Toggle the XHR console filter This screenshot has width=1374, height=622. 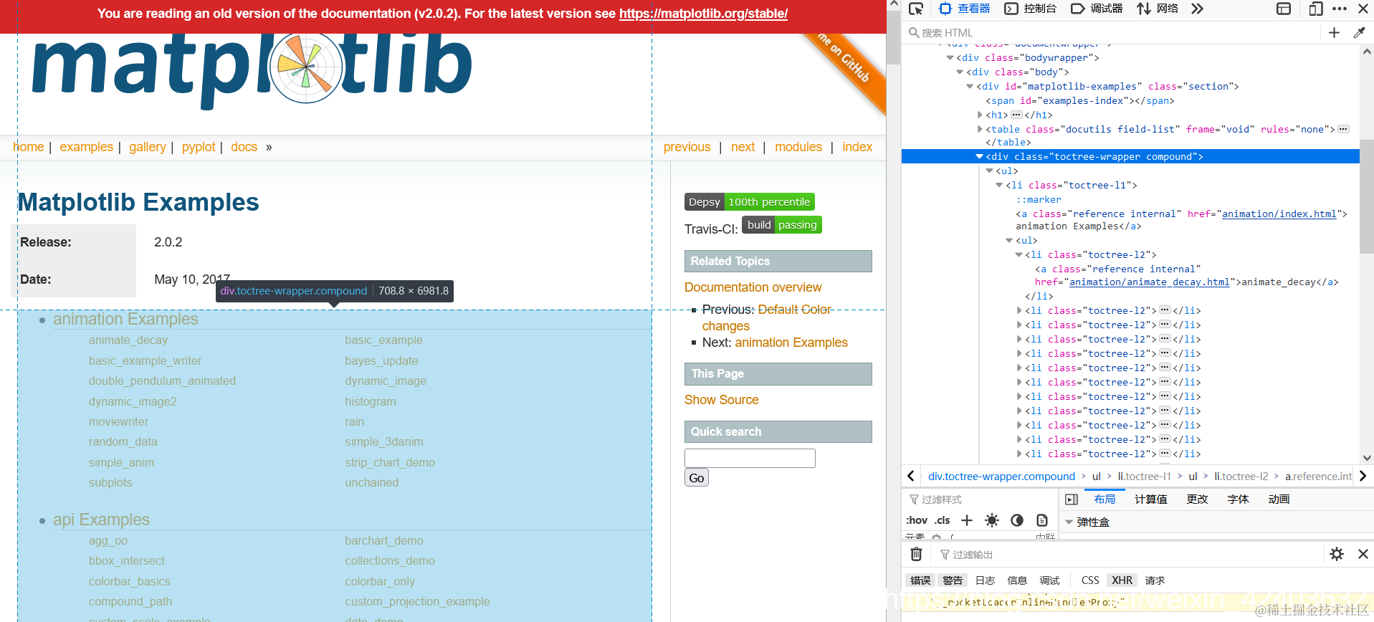pos(1122,580)
